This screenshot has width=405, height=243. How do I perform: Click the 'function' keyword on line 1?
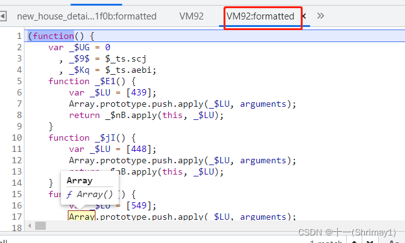click(53, 36)
